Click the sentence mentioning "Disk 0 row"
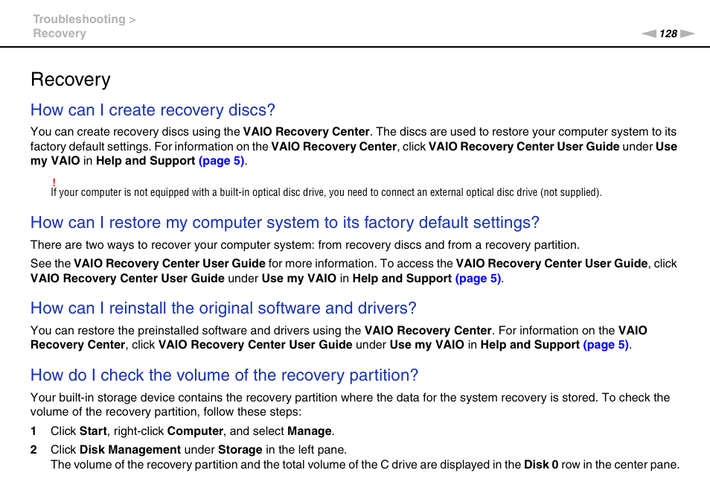This screenshot has width=710, height=502. coord(365,465)
